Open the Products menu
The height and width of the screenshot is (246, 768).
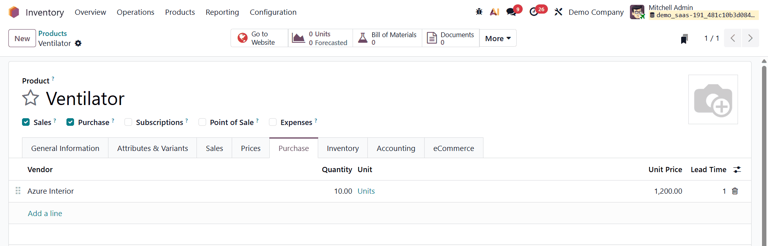pyautogui.click(x=180, y=12)
